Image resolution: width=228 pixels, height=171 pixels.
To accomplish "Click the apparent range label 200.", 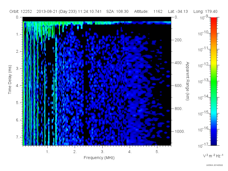I will [x=179, y=40].
